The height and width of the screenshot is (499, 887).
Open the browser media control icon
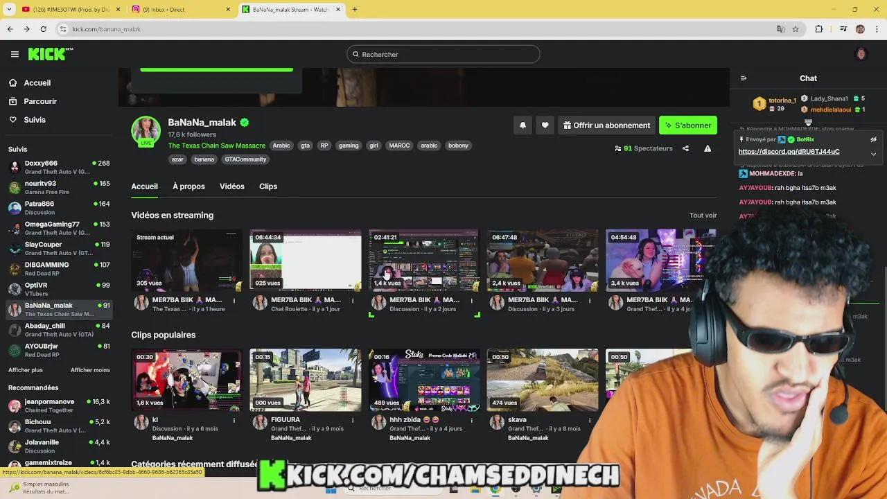pos(843,29)
